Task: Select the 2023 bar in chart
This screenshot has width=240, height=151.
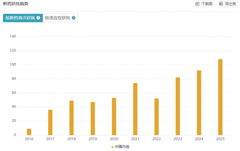Action: 178,106
